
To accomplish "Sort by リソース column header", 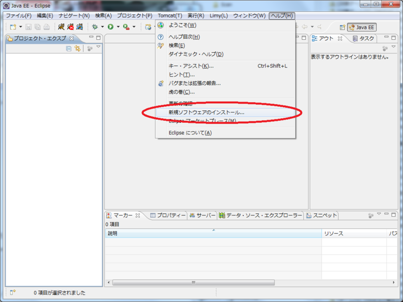I will (354, 234).
